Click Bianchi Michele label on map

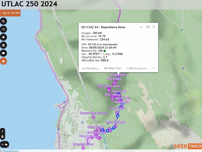tap(96, 132)
